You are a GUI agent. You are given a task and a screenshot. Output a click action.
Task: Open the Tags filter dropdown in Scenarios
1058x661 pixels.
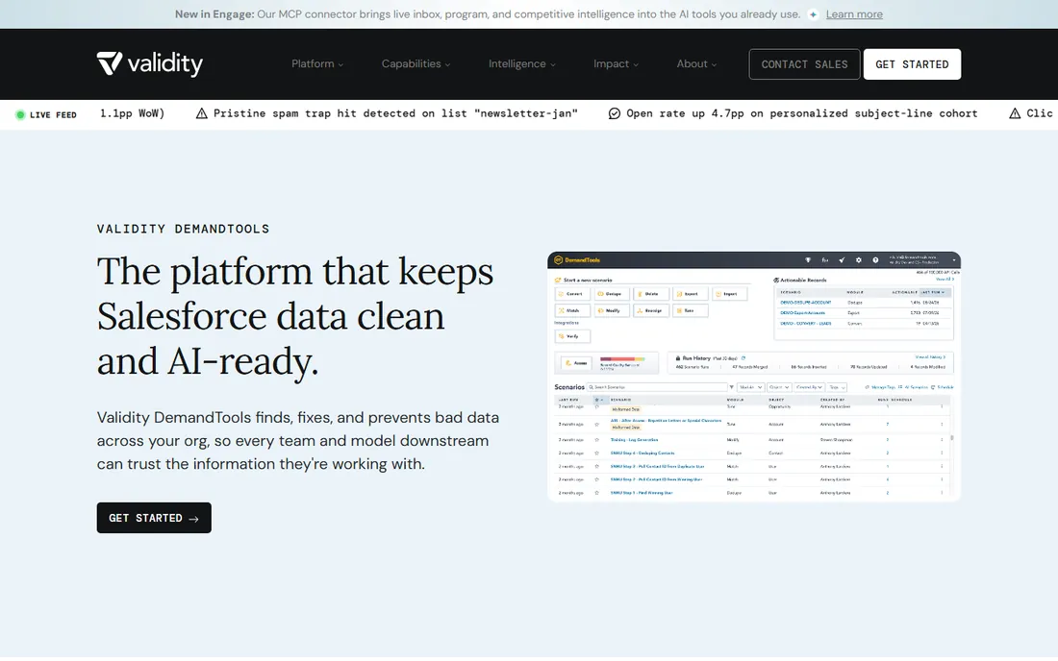click(x=837, y=387)
